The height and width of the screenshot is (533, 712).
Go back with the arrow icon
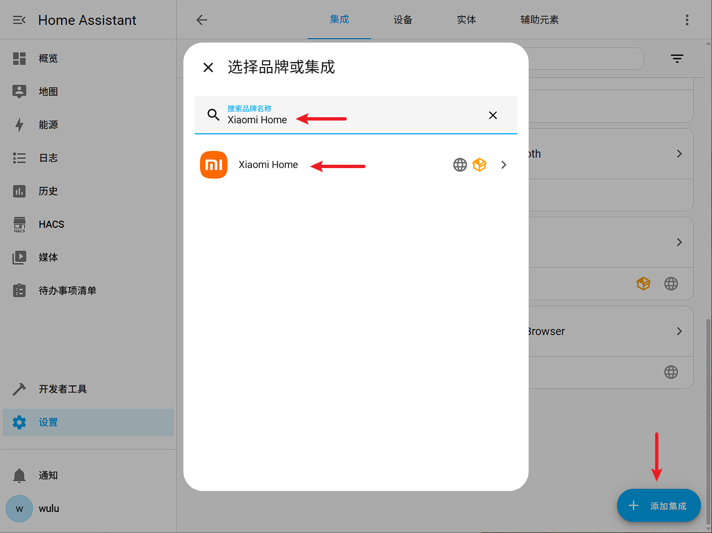pyautogui.click(x=202, y=20)
